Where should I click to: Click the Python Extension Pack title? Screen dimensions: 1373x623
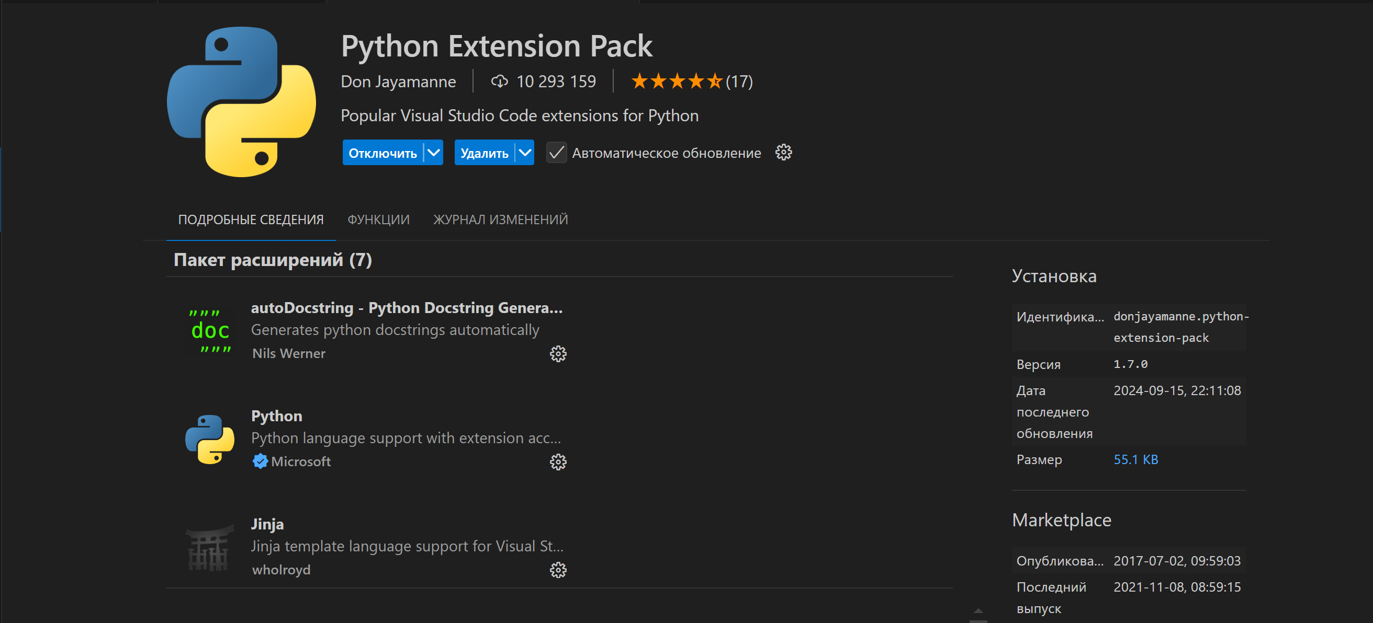[496, 47]
